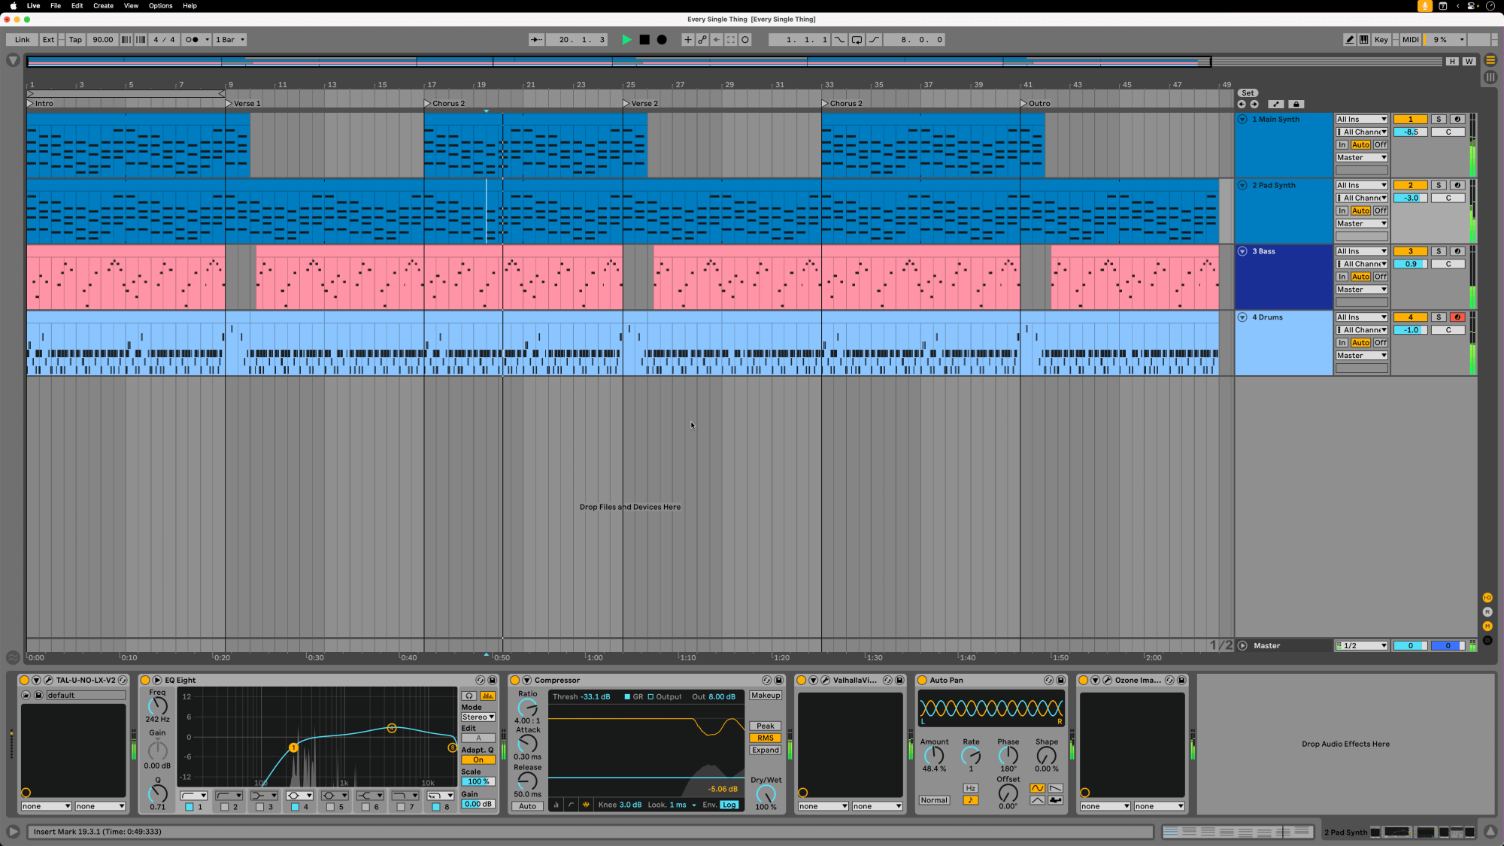Click the Stop transport button

pos(644,40)
